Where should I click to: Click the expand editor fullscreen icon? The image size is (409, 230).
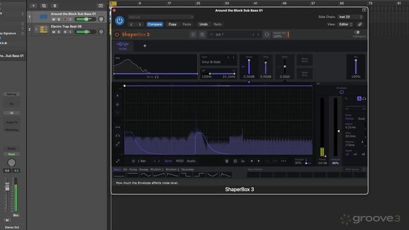(x=118, y=161)
